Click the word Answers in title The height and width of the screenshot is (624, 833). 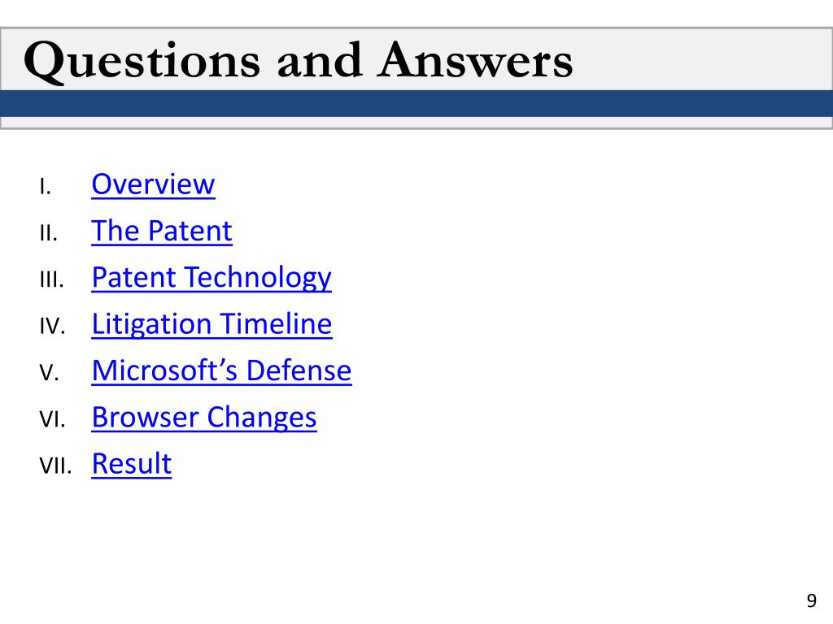click(475, 60)
